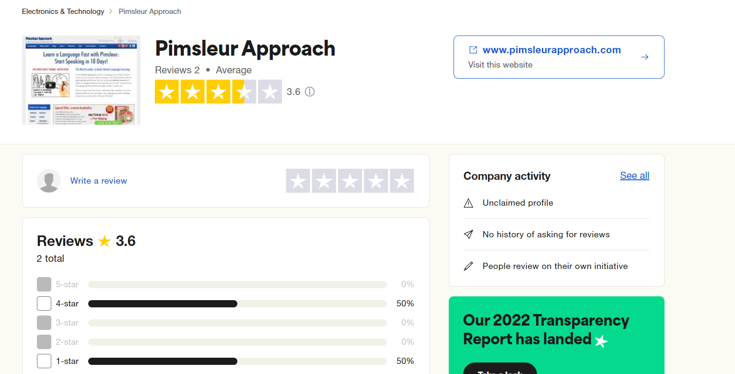This screenshot has width=735, height=374.
Task: Click the 4-star percentage bar
Action: pyautogui.click(x=237, y=304)
